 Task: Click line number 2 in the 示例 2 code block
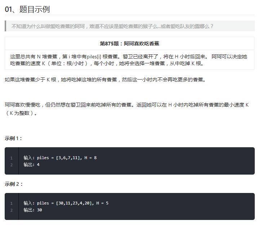(12, 210)
